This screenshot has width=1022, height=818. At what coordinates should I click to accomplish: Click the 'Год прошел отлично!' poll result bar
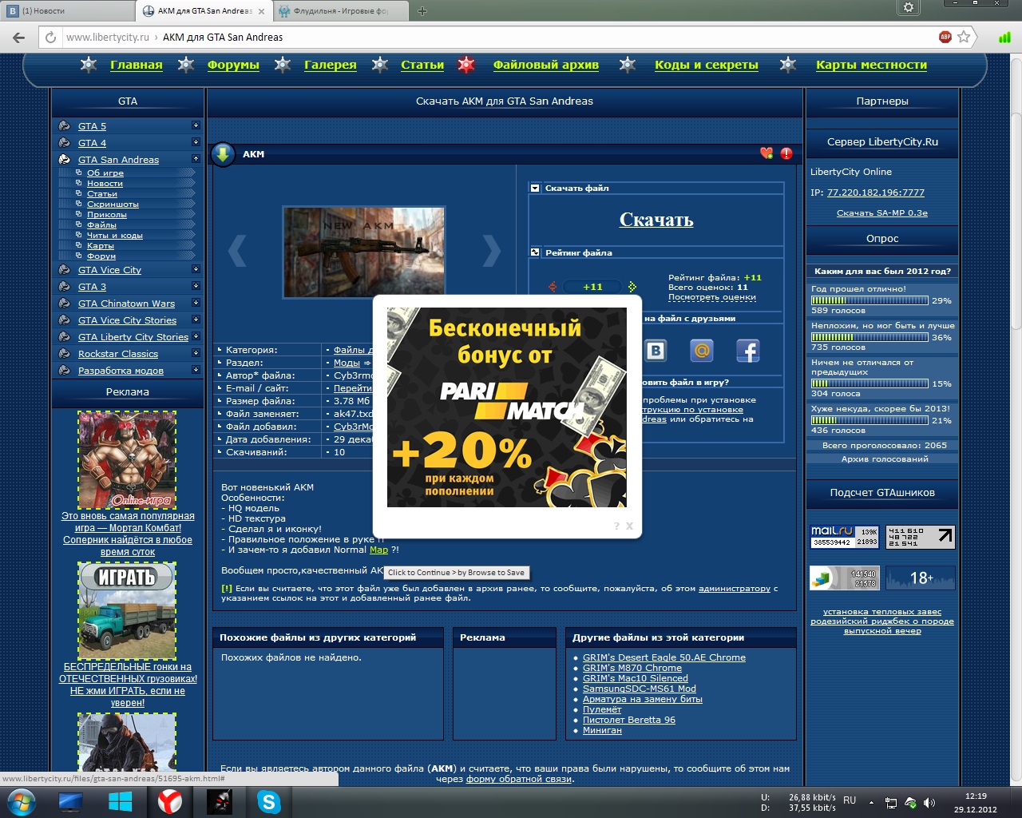(x=869, y=300)
